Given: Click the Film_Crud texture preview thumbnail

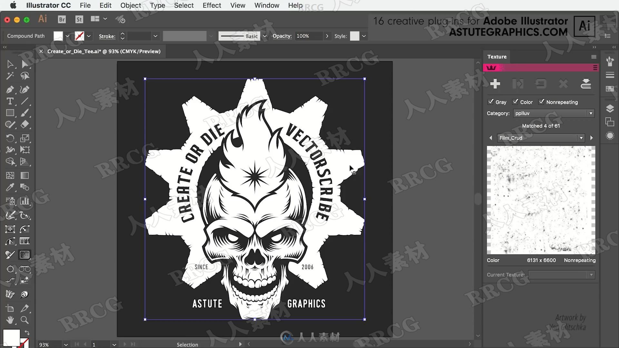Looking at the screenshot, I should (x=541, y=200).
